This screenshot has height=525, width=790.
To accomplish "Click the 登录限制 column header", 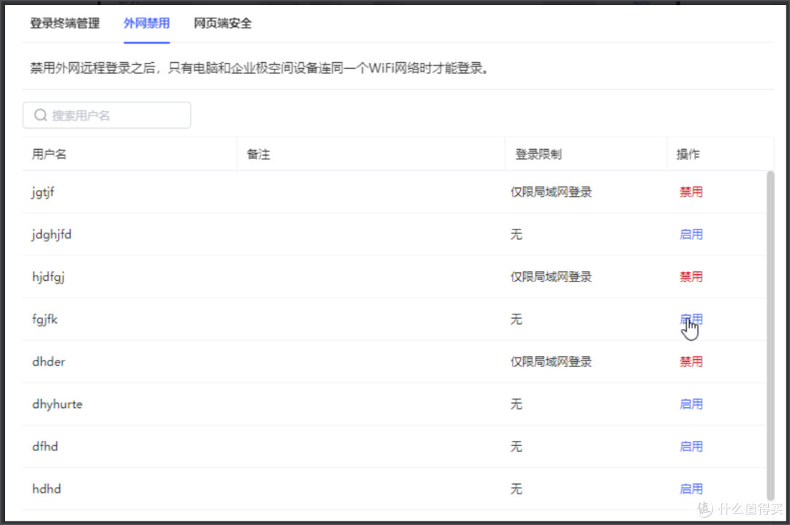I will tap(538, 154).
